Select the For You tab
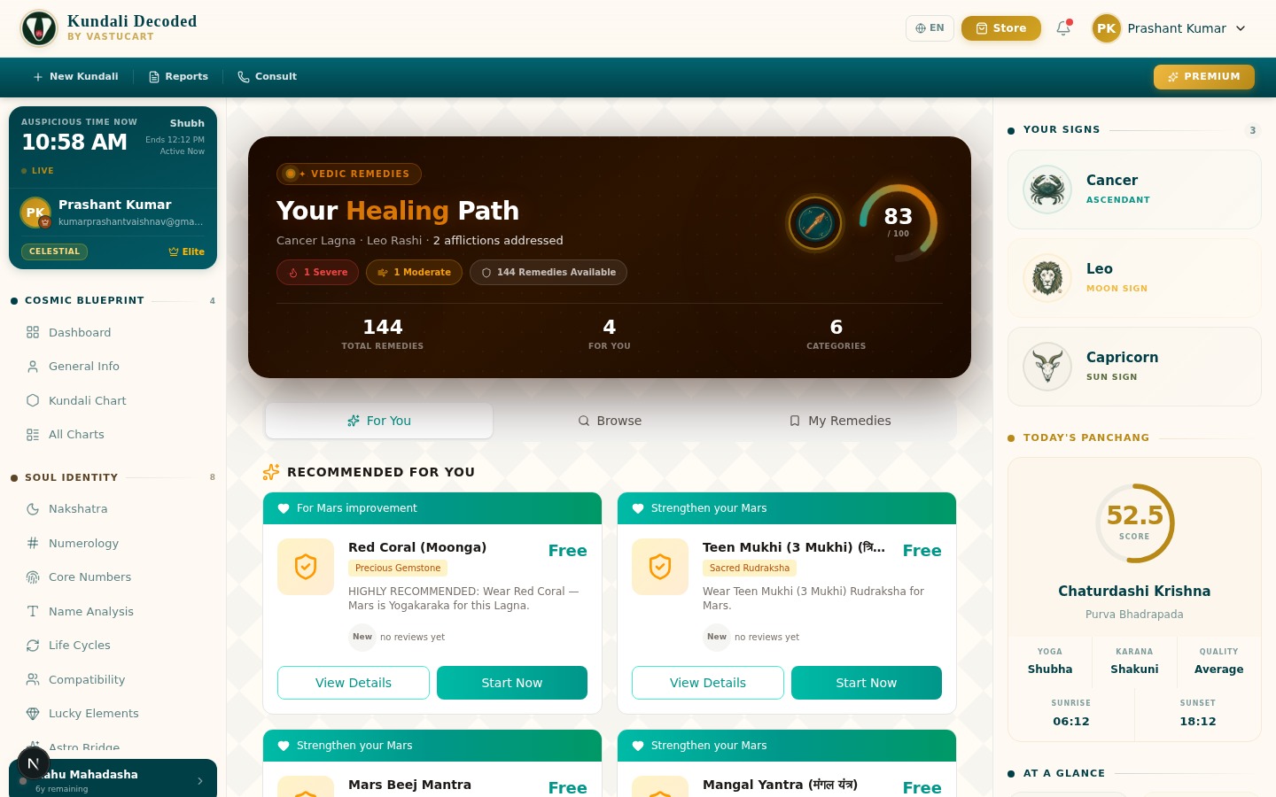Viewport: 1276px width, 797px height. point(379,421)
